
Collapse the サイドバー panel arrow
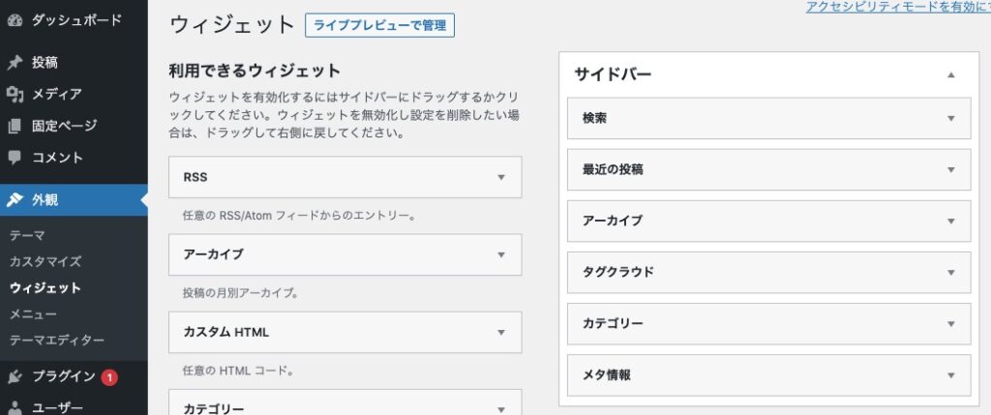pyautogui.click(x=951, y=75)
